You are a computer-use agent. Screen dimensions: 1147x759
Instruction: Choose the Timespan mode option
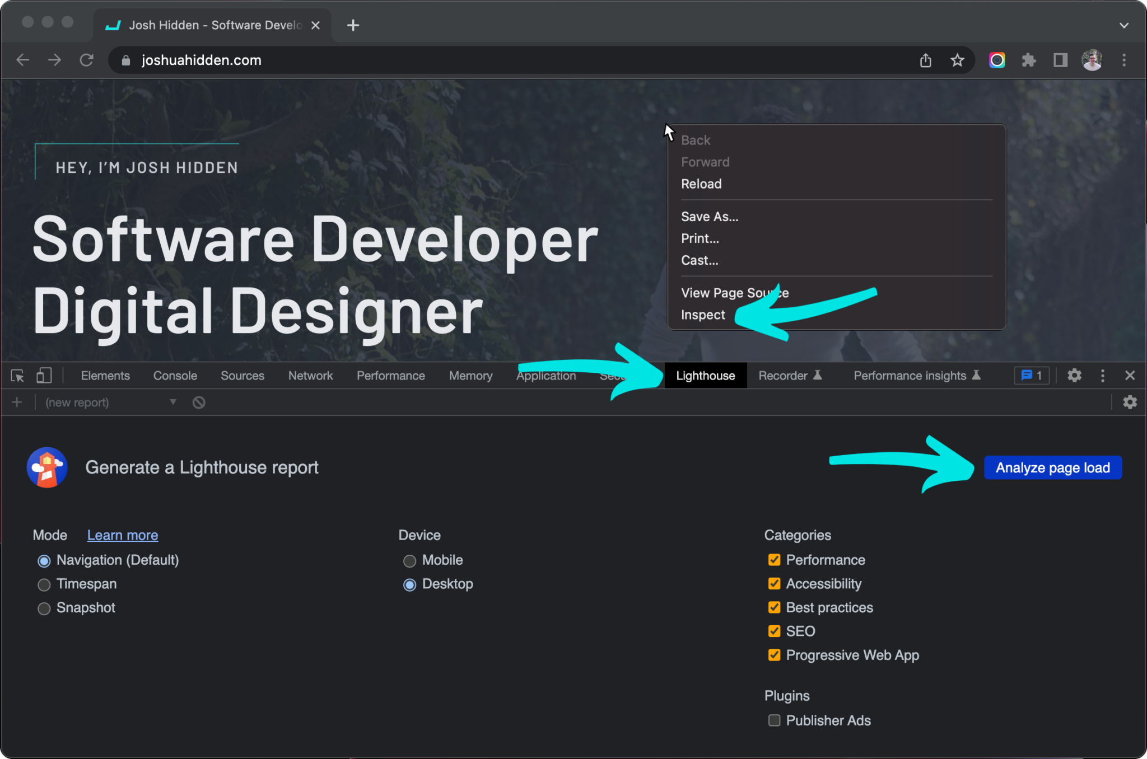tap(44, 585)
